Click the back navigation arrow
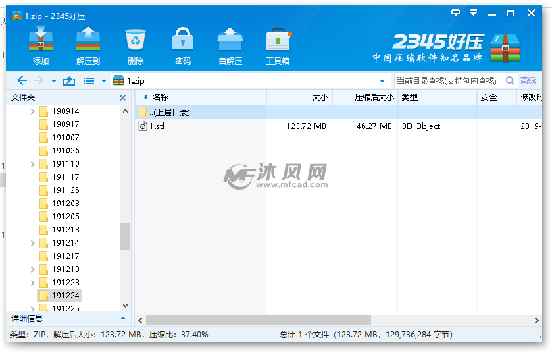The image size is (552, 353). click(22, 81)
